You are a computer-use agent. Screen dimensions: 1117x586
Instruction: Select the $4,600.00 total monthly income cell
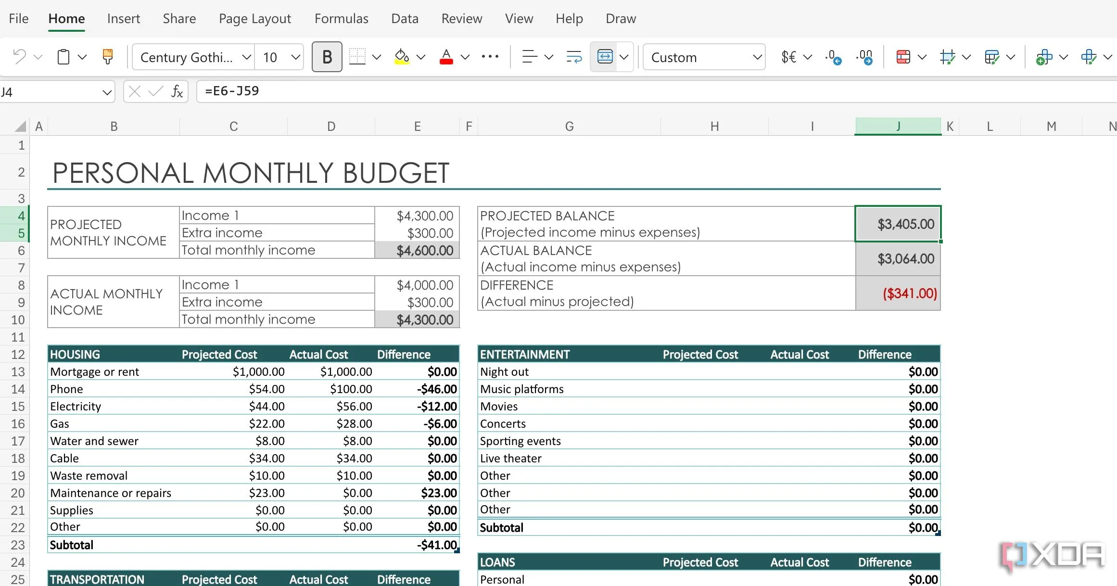click(417, 250)
